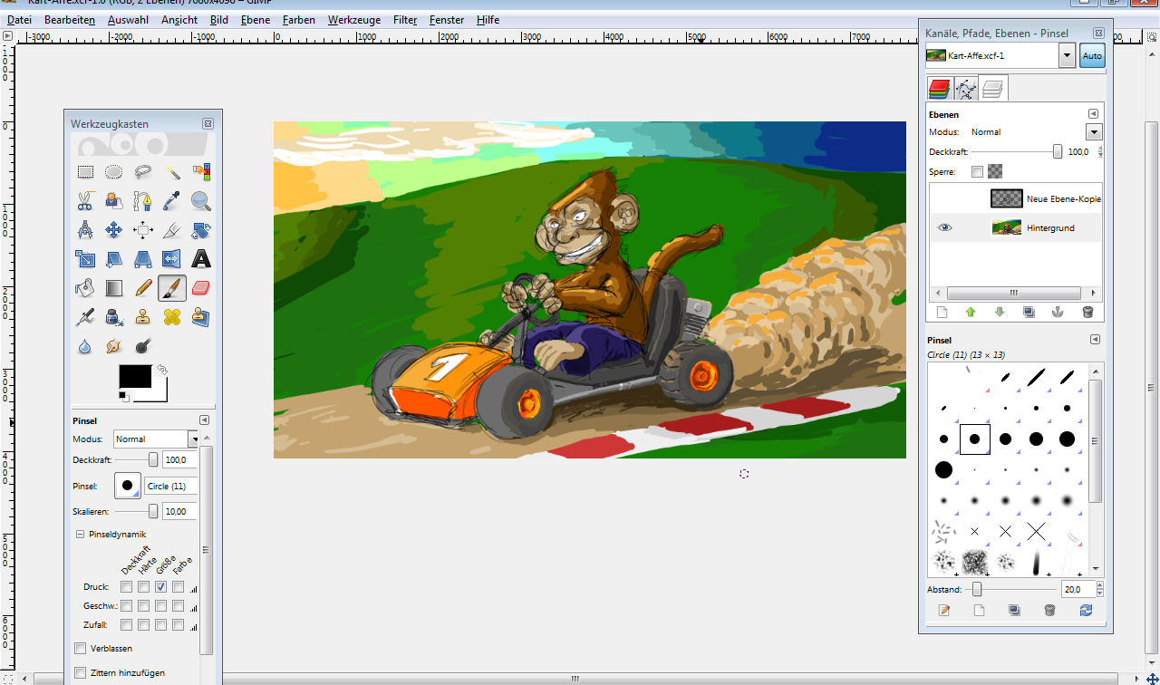Collapse the Pinseldynamik section
This screenshot has width=1160, height=685.
pyautogui.click(x=80, y=535)
